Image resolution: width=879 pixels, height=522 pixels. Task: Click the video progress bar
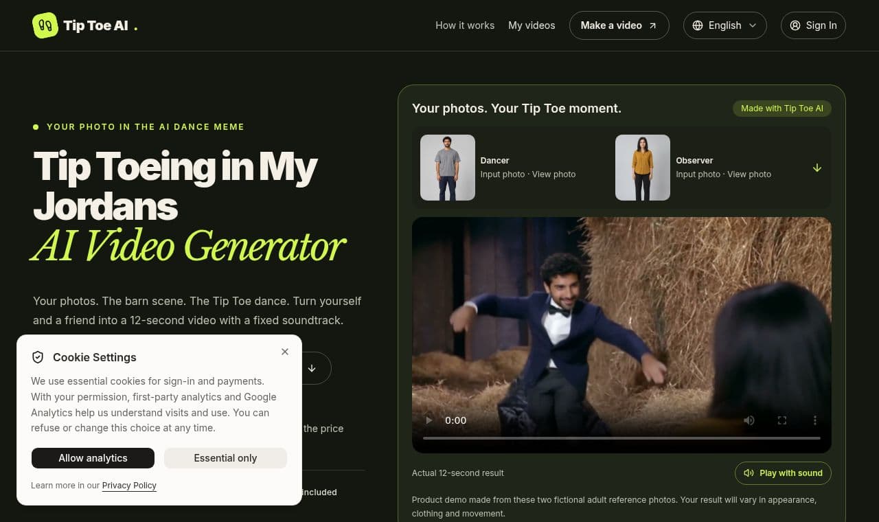[621, 438]
